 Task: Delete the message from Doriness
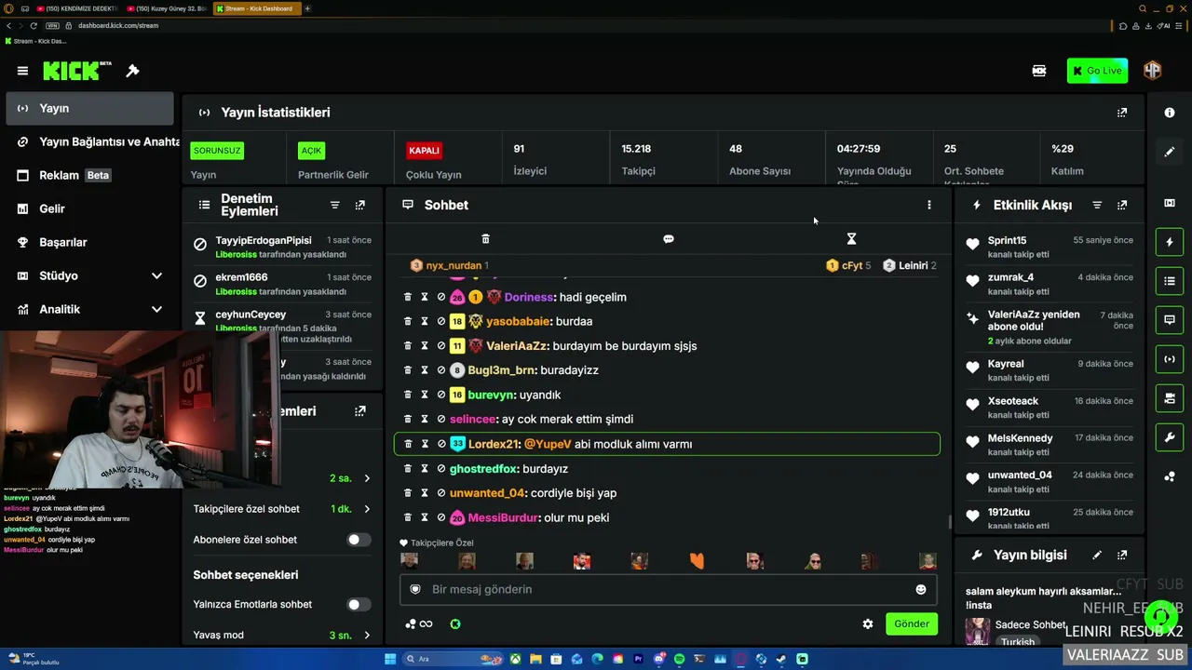pyautogui.click(x=407, y=297)
